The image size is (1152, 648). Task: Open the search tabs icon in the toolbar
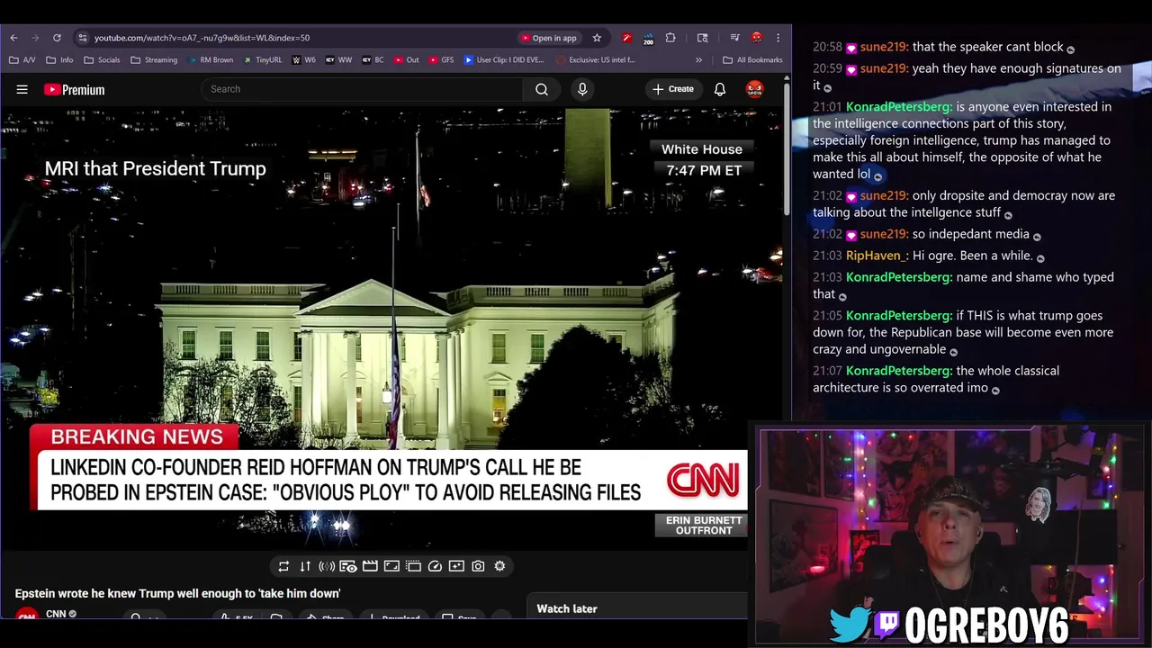tap(703, 38)
